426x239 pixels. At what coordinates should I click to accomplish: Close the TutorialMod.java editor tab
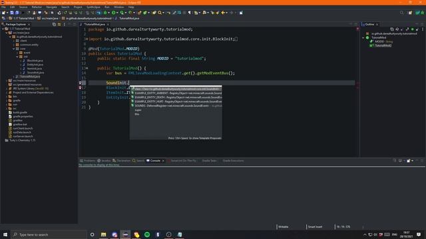click(108, 25)
